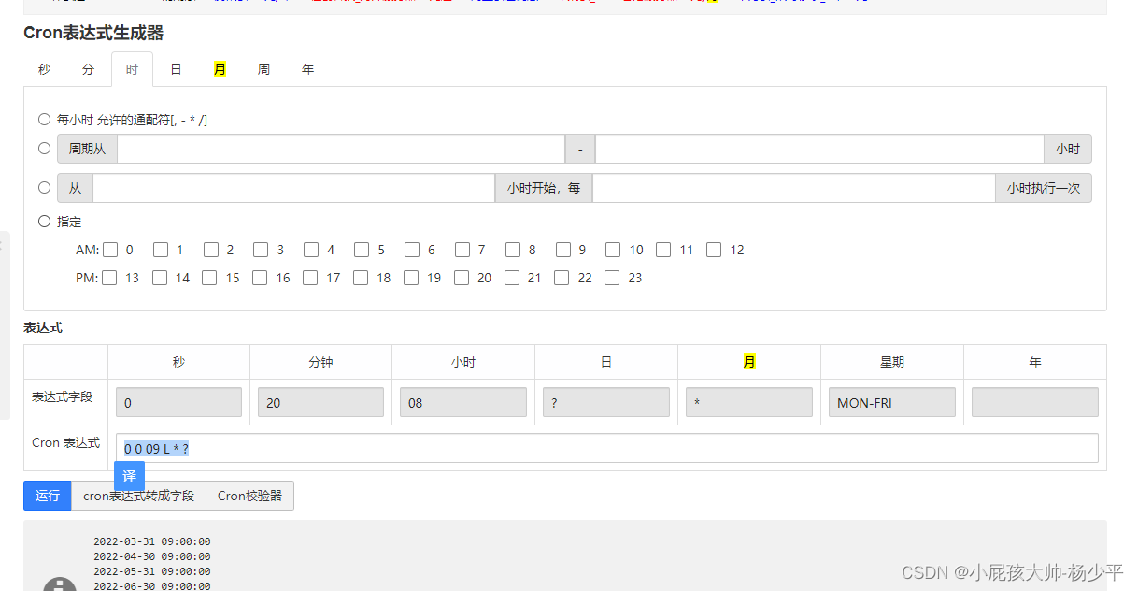
Task: Click the info icon in output area
Action: (61, 584)
